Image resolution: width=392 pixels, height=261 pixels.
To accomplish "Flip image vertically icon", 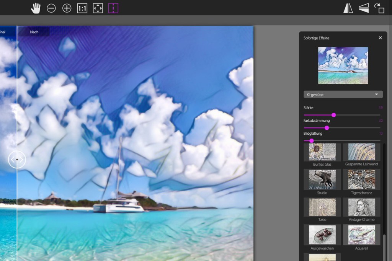I will pyautogui.click(x=364, y=8).
